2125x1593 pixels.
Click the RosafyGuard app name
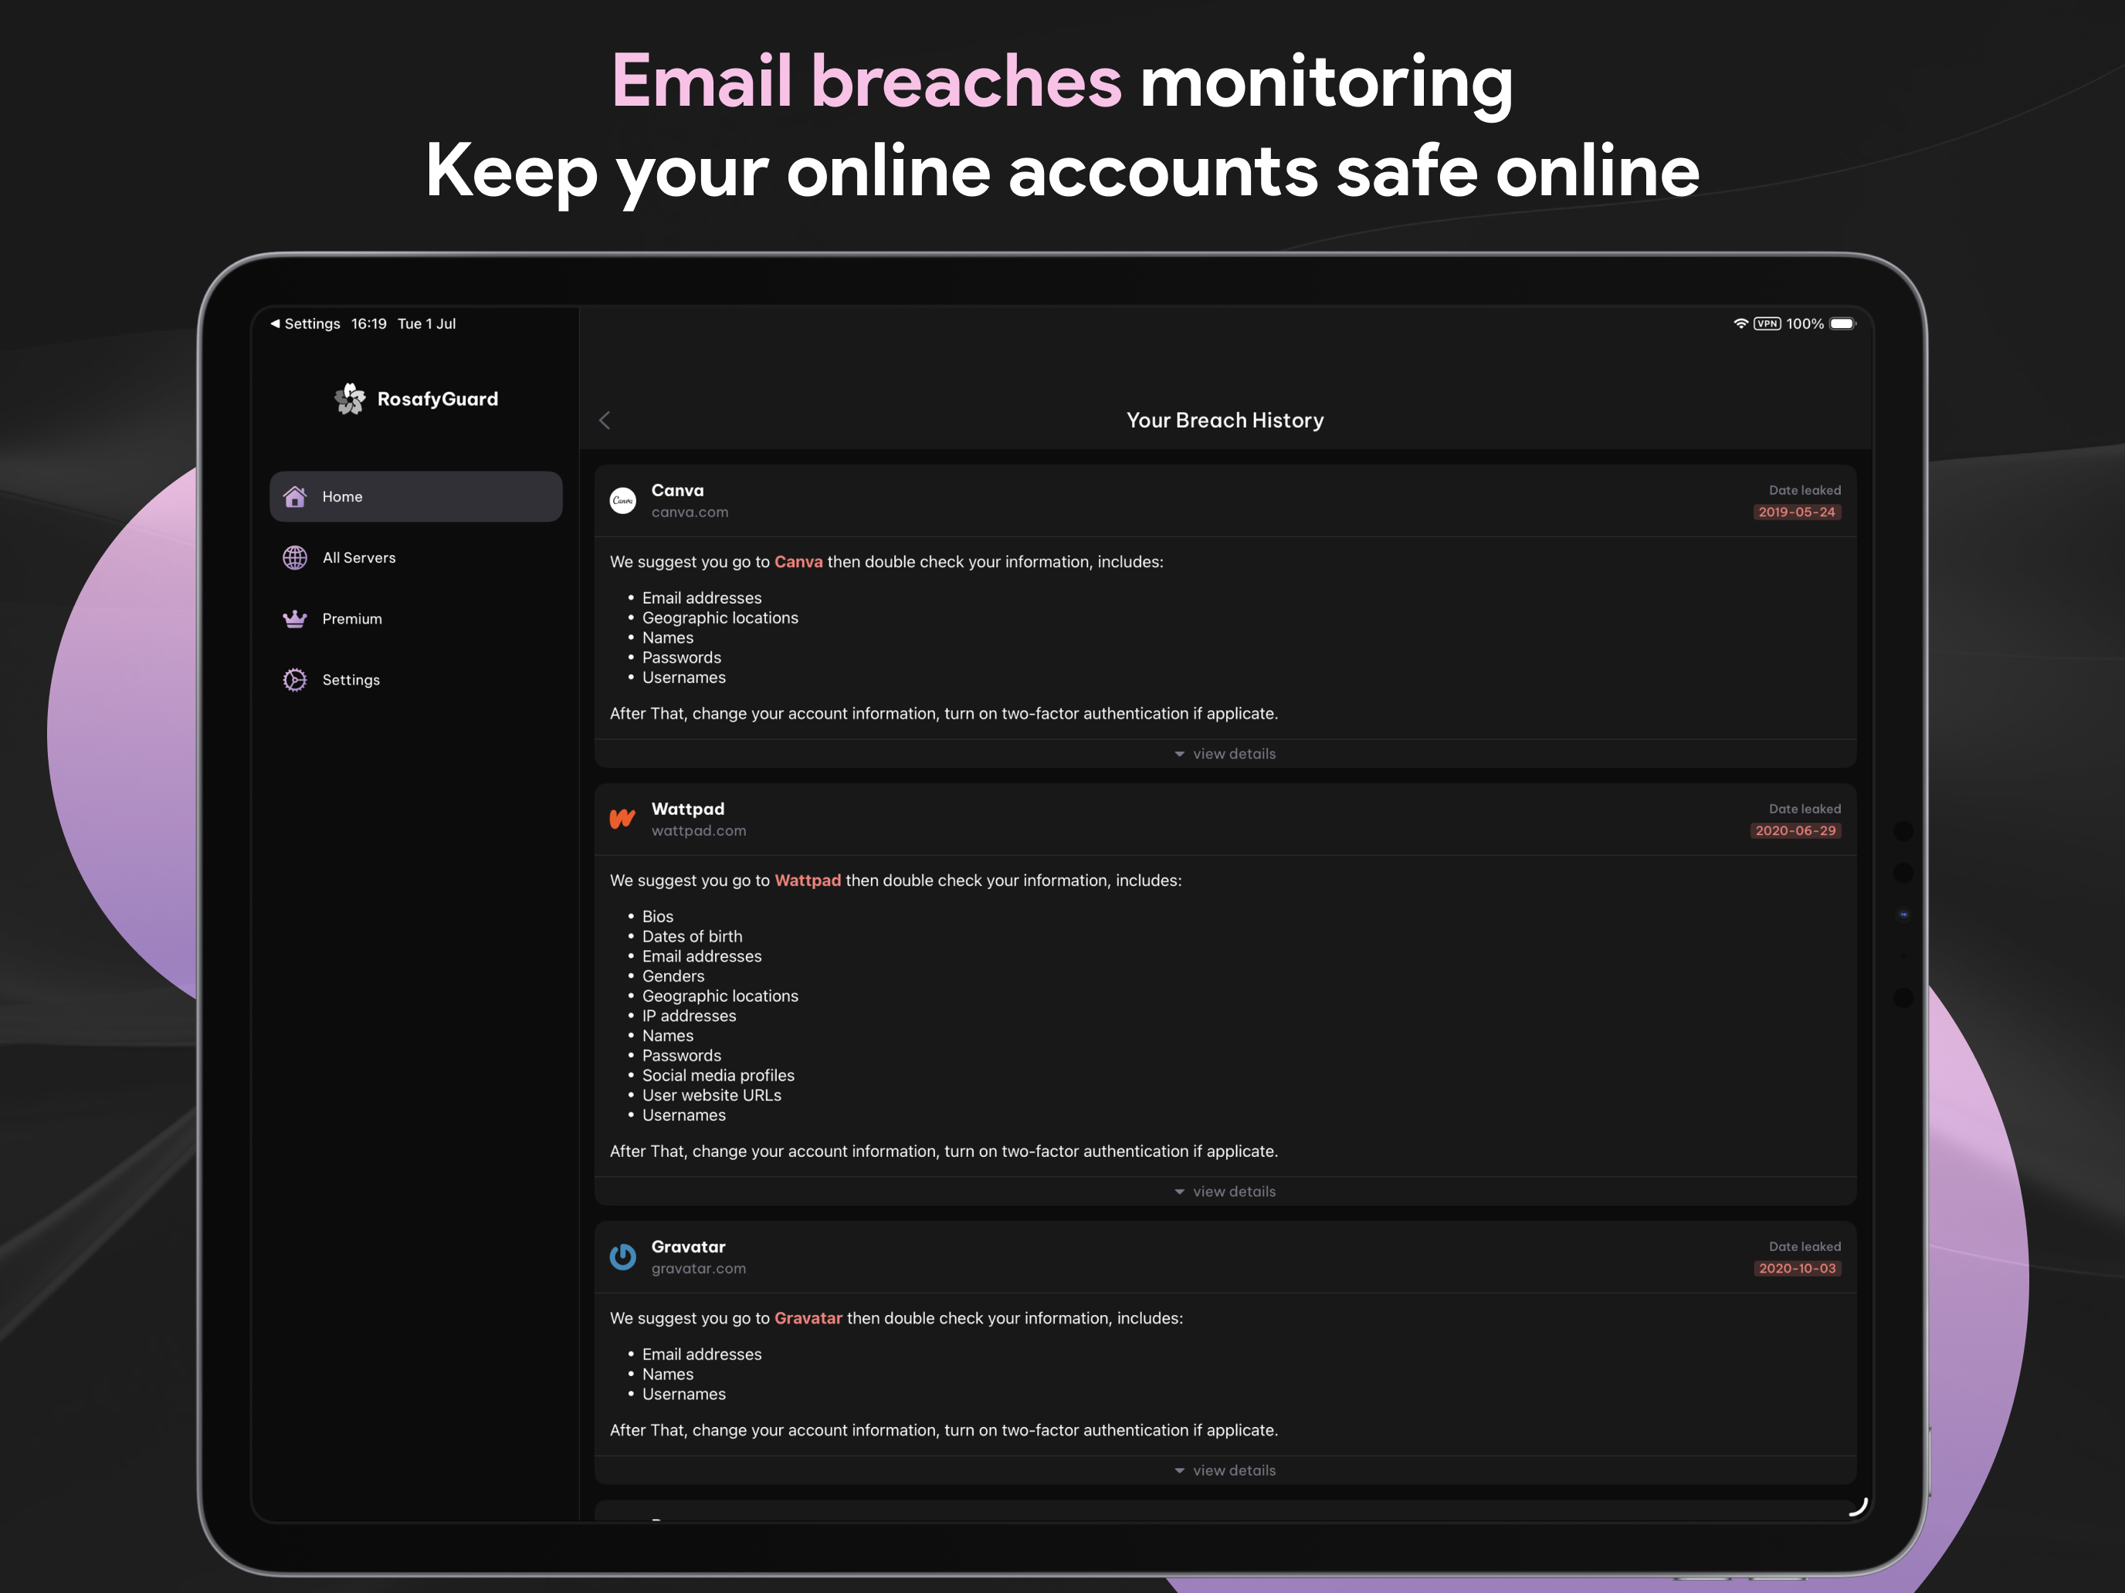pyautogui.click(x=438, y=398)
